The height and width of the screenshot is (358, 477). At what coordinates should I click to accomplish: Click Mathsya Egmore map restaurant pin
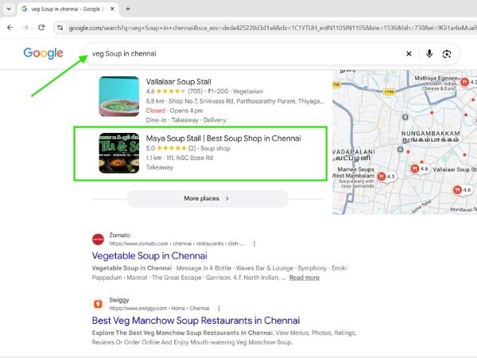464,82
